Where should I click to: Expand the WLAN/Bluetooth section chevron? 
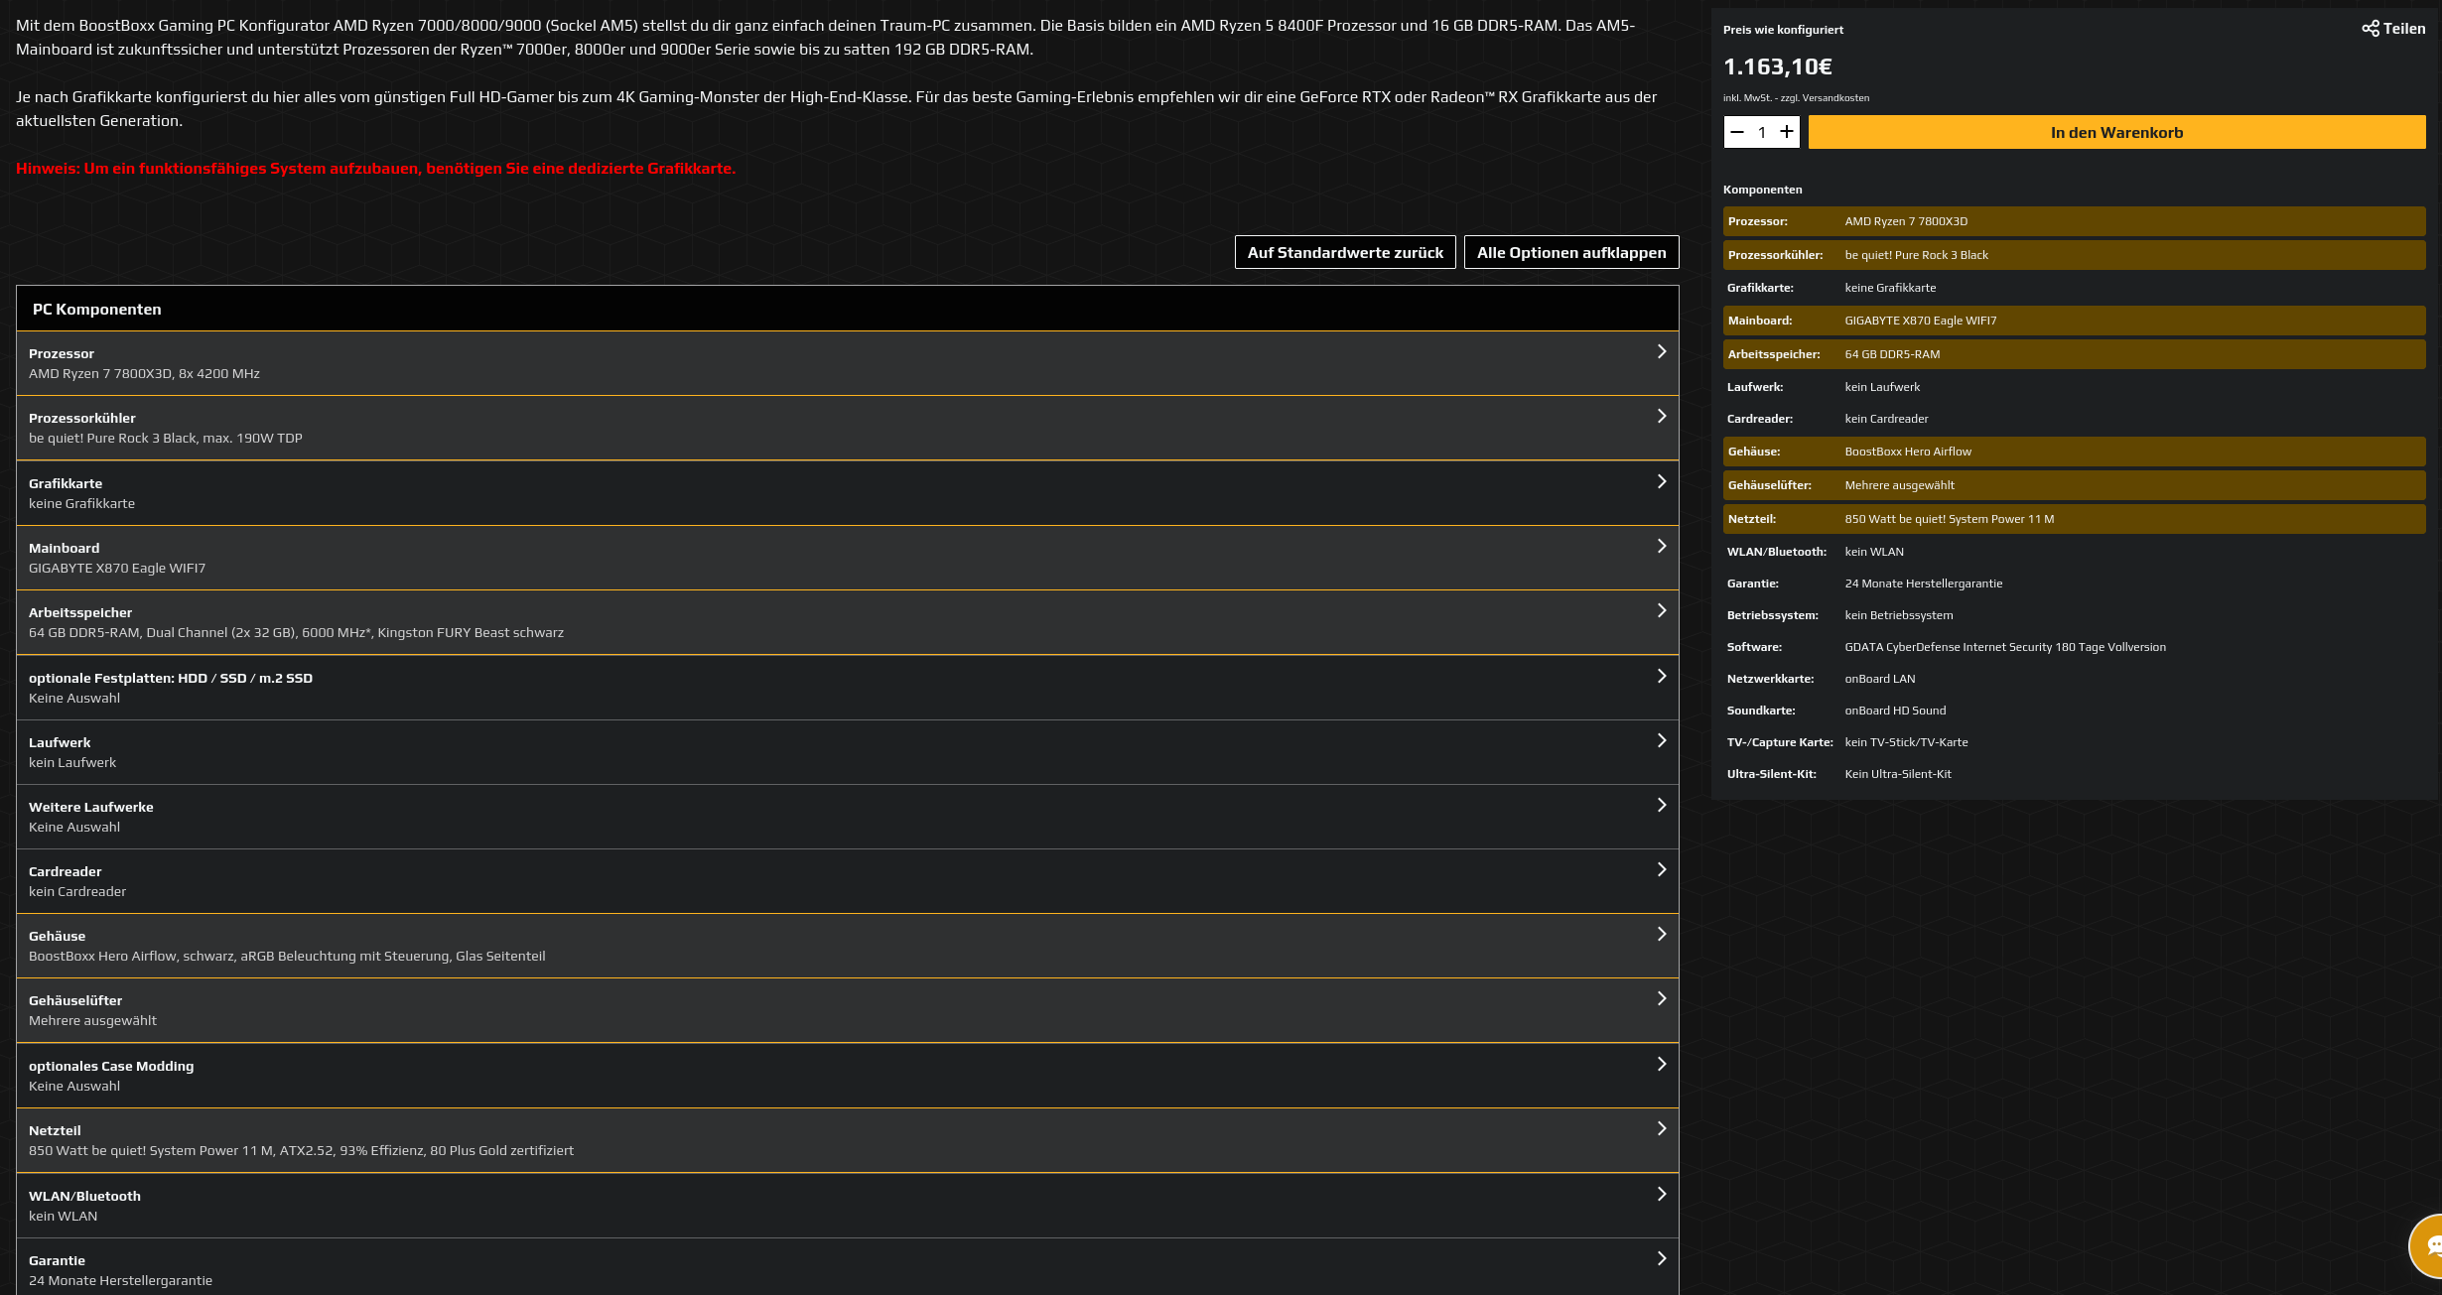(1661, 1195)
